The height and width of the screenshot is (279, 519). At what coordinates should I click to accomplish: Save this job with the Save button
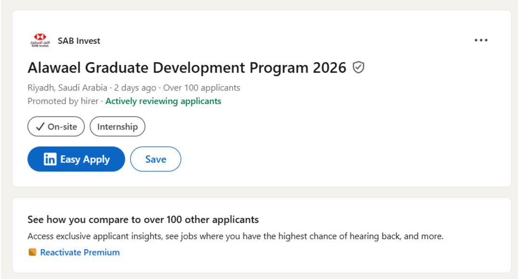tap(155, 159)
